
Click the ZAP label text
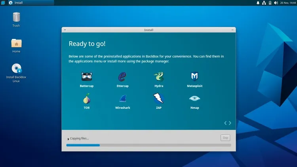pos(159,108)
